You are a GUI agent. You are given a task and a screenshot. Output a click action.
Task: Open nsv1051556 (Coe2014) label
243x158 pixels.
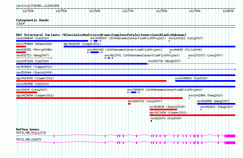[x=33, y=84]
